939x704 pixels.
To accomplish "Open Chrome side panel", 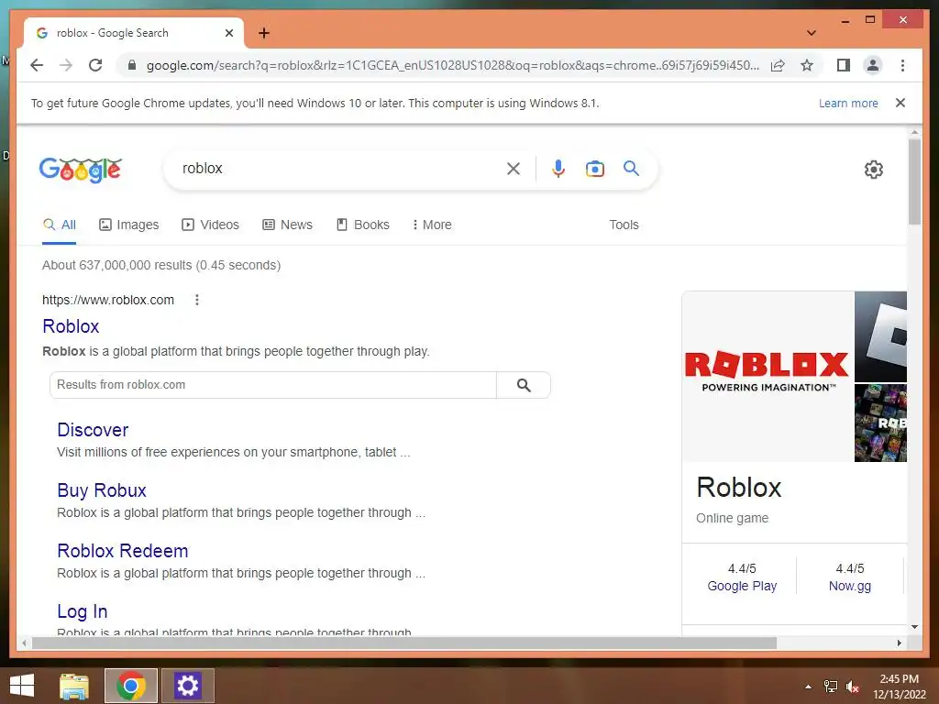I will [844, 65].
